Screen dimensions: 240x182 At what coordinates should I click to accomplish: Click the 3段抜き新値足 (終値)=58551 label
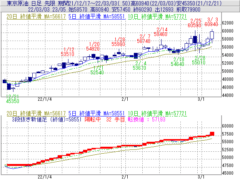point(47,119)
